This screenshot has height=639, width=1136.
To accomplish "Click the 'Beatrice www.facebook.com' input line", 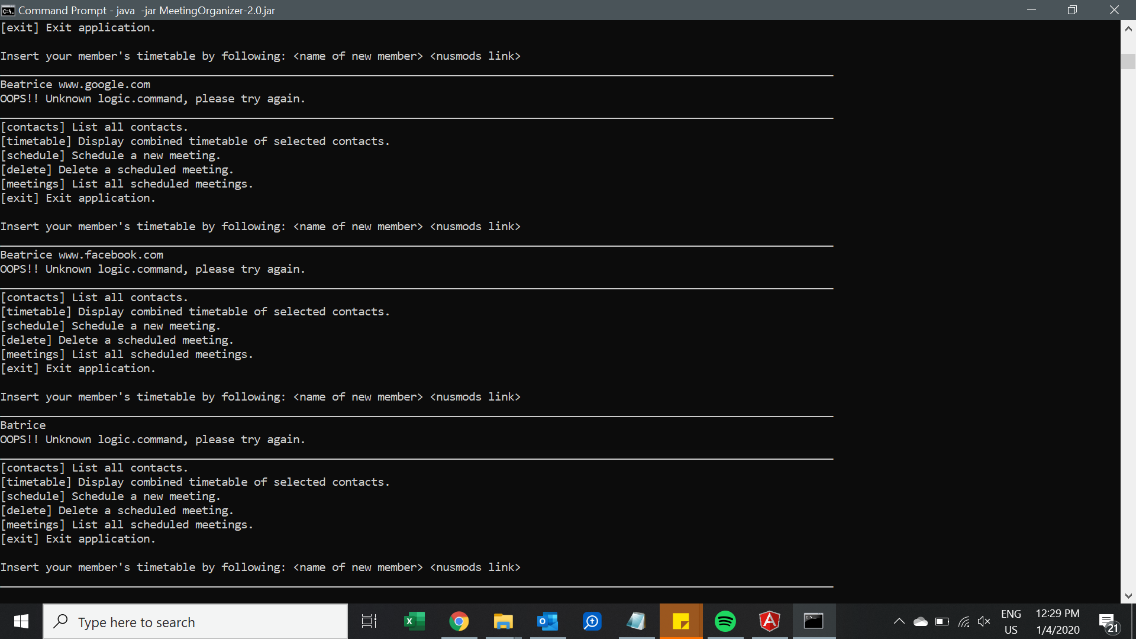I will [82, 255].
